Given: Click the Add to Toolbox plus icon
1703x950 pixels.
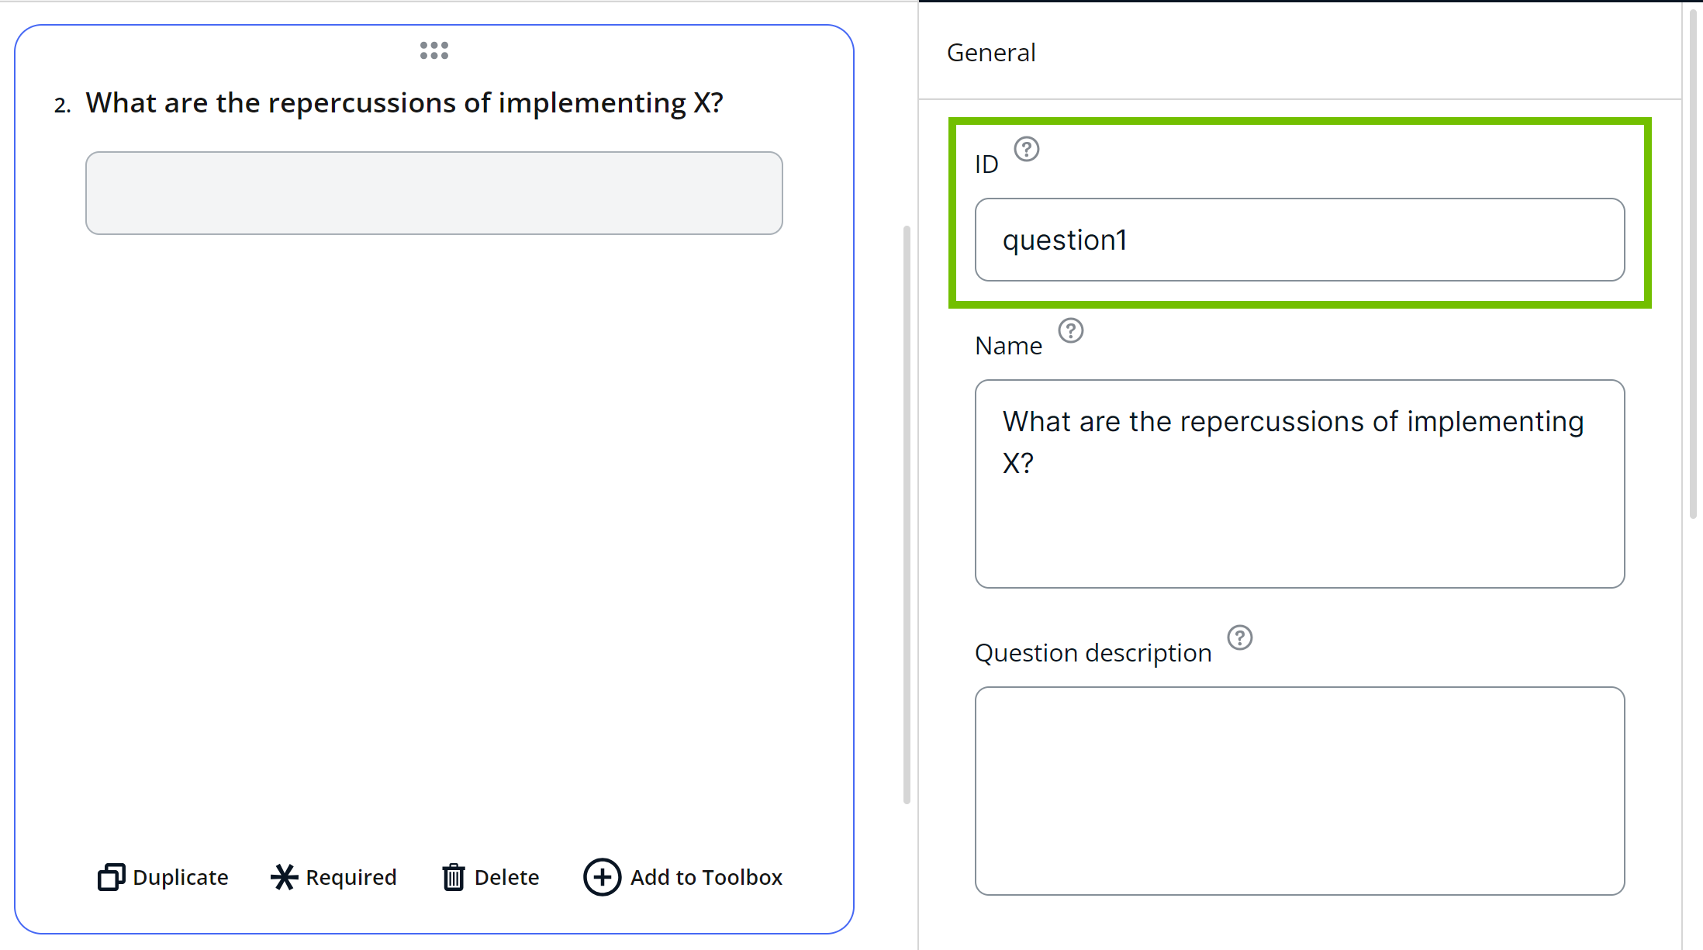Looking at the screenshot, I should pos(602,877).
